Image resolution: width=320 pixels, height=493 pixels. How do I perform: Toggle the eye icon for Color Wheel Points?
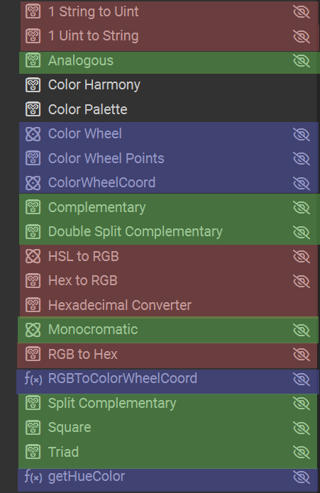tap(302, 158)
